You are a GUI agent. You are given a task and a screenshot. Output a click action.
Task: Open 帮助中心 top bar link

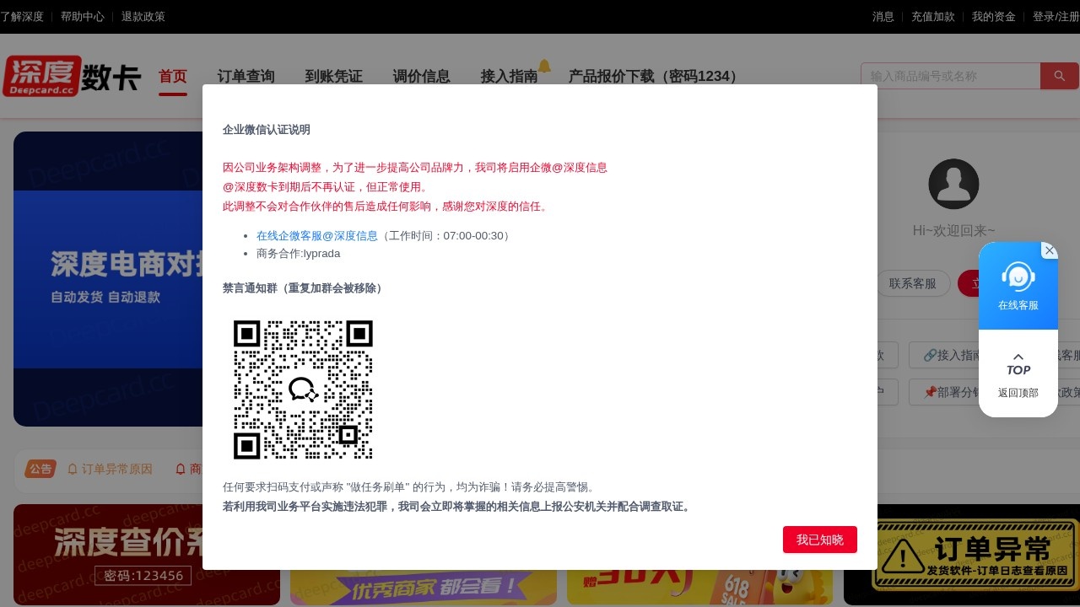[x=83, y=16]
